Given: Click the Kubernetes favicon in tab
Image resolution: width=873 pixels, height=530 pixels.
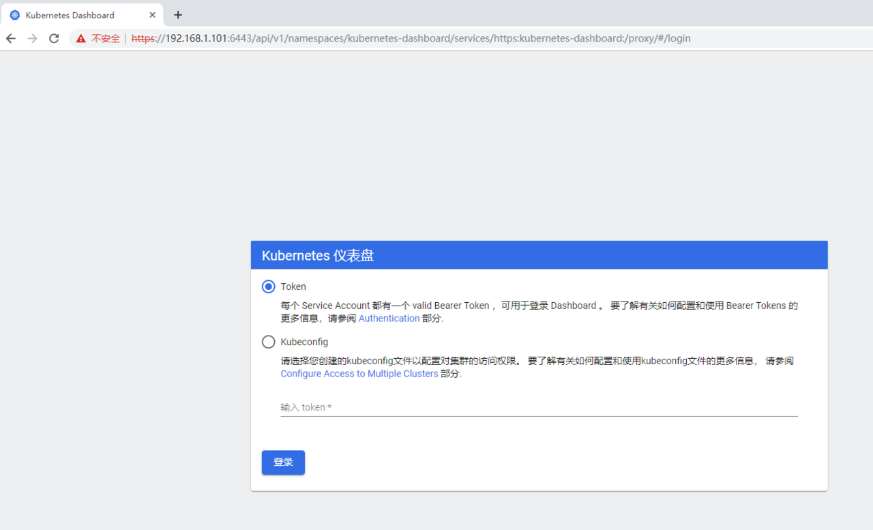Looking at the screenshot, I should 15,15.
